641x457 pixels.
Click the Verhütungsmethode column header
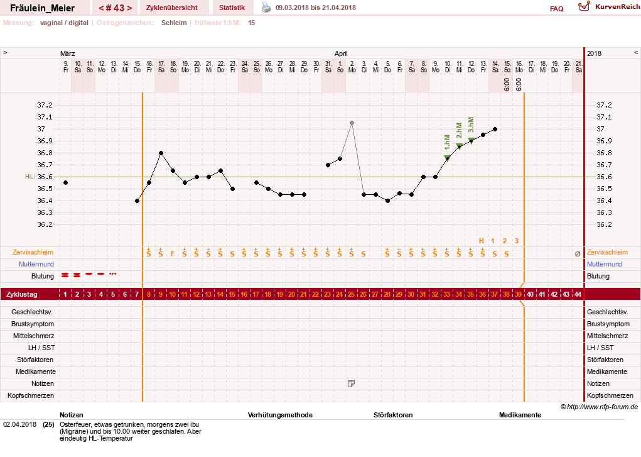pos(280,415)
